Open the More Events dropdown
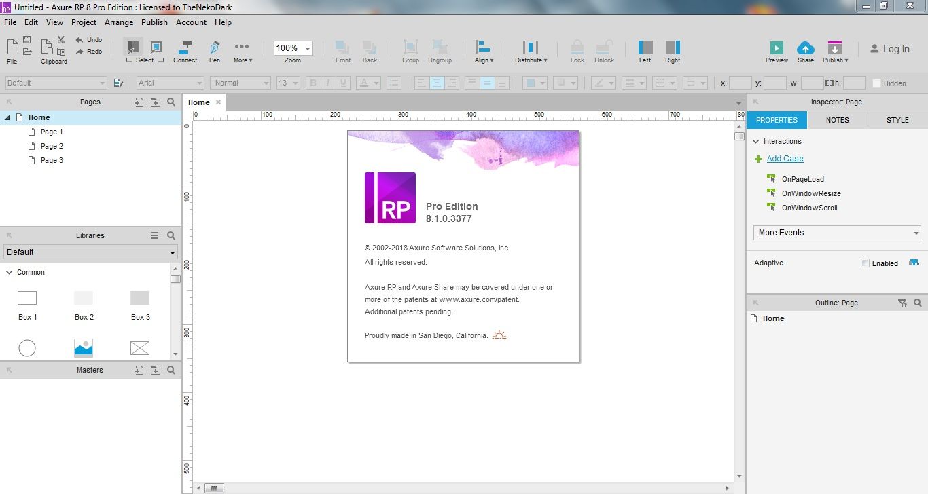This screenshot has width=928, height=494. tap(837, 233)
